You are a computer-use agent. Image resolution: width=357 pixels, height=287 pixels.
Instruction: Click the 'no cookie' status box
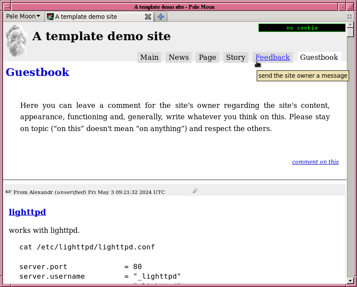[x=302, y=28]
